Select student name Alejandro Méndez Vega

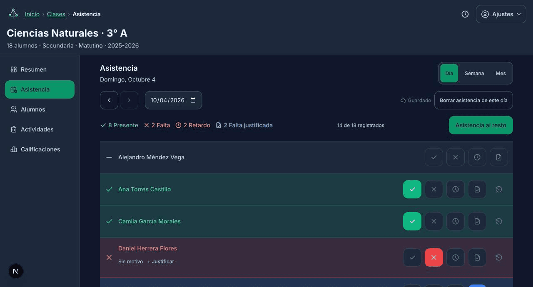click(x=151, y=157)
